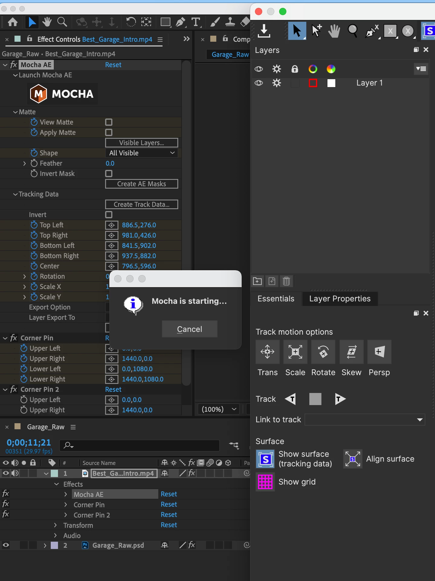
Task: Toggle Layer 1 visibility eye in Mocha
Action: point(259,83)
